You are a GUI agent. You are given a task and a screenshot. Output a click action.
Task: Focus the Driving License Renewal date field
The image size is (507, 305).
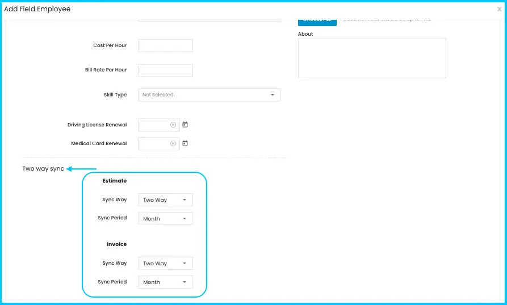[x=158, y=125]
